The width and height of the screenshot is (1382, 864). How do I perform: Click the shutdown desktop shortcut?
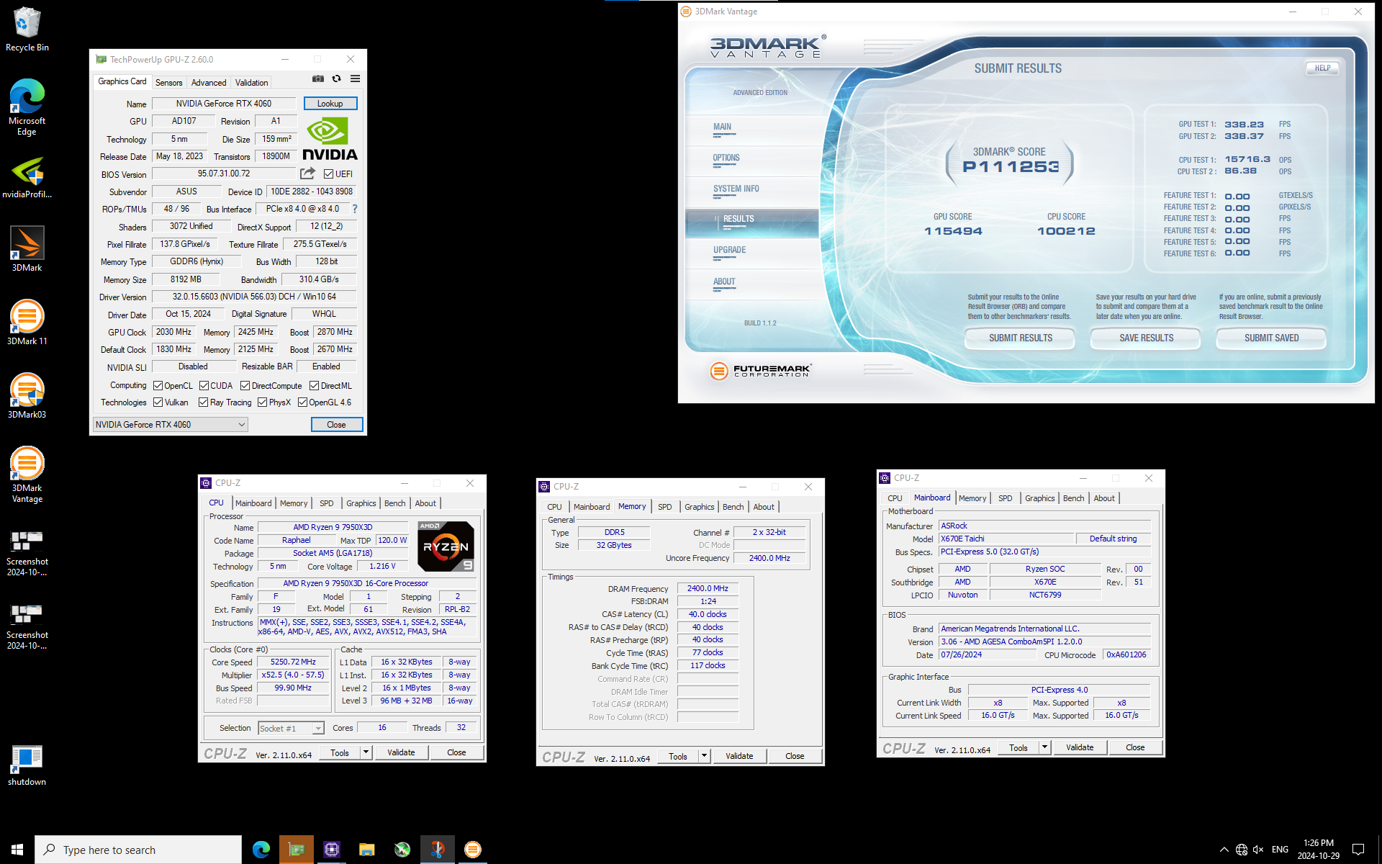[x=27, y=766]
